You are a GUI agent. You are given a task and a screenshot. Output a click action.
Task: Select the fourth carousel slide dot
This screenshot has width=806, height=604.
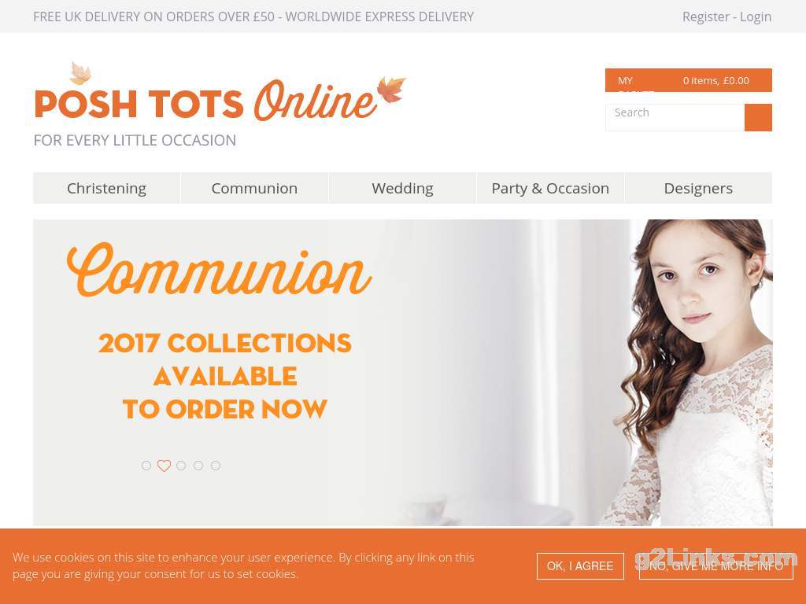tap(198, 466)
